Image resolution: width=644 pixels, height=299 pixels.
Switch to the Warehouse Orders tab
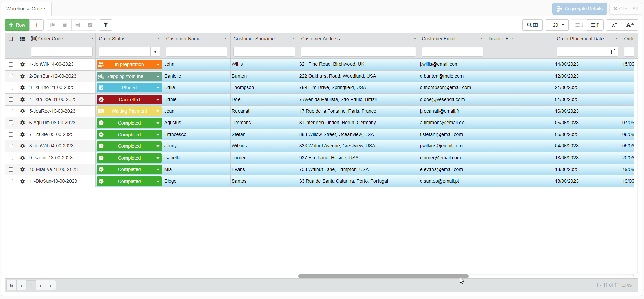click(26, 9)
